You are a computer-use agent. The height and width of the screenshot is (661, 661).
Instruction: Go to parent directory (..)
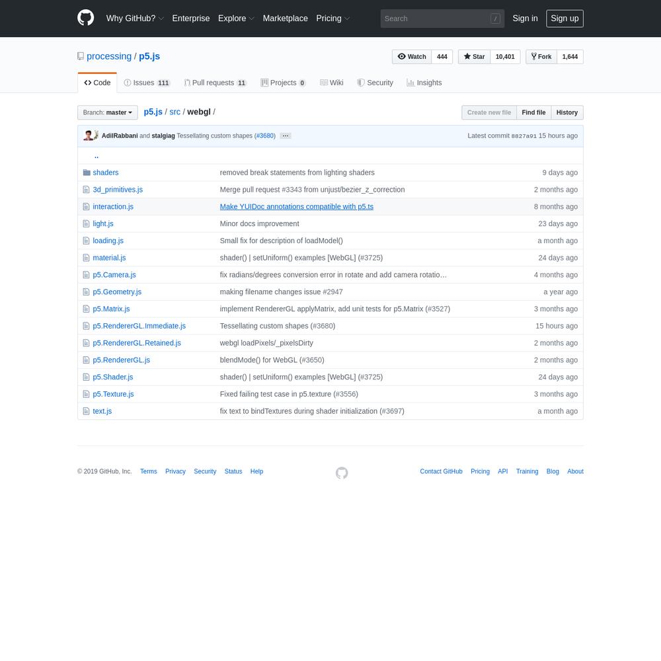click(97, 156)
